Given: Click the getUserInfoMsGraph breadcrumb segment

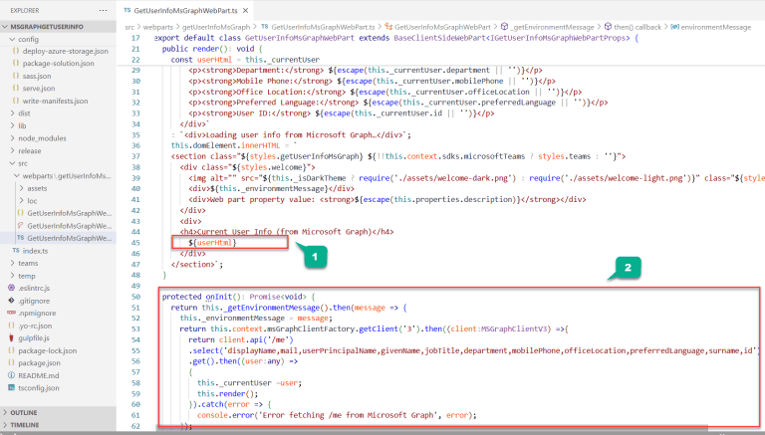Looking at the screenshot, I should pyautogui.click(x=216, y=27).
